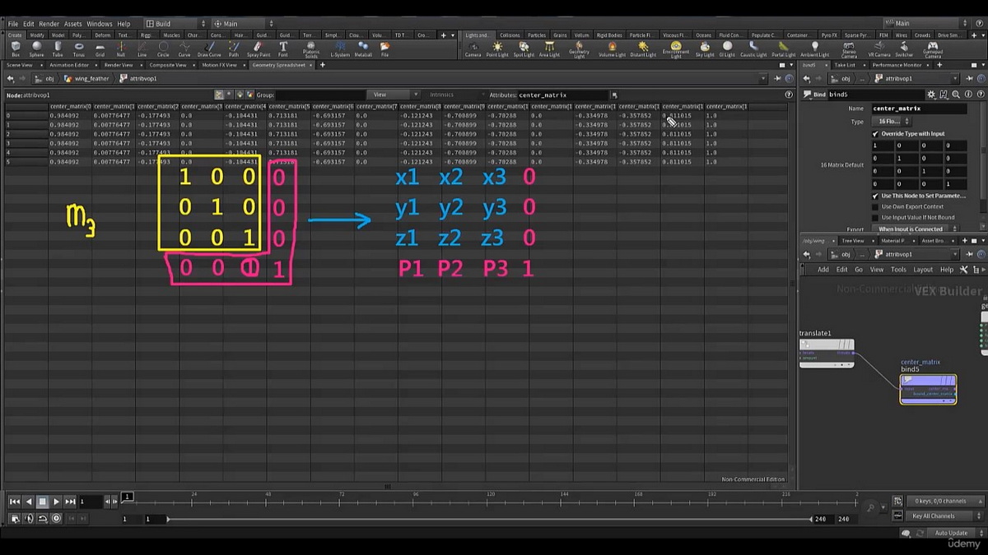Image resolution: width=988 pixels, height=555 pixels.
Task: Toggle Auto Update mode at bottom right
Action: click(x=952, y=533)
